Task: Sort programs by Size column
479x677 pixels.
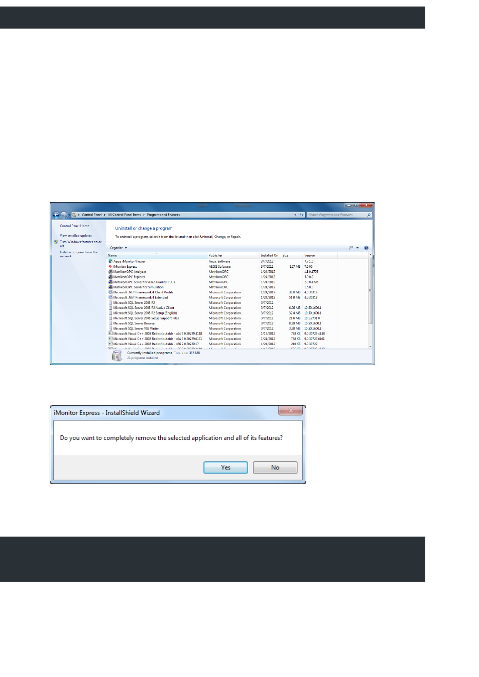Action: (x=291, y=255)
